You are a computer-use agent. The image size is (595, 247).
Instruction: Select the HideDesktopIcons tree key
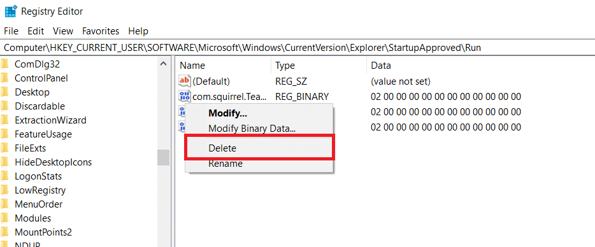[53, 162]
